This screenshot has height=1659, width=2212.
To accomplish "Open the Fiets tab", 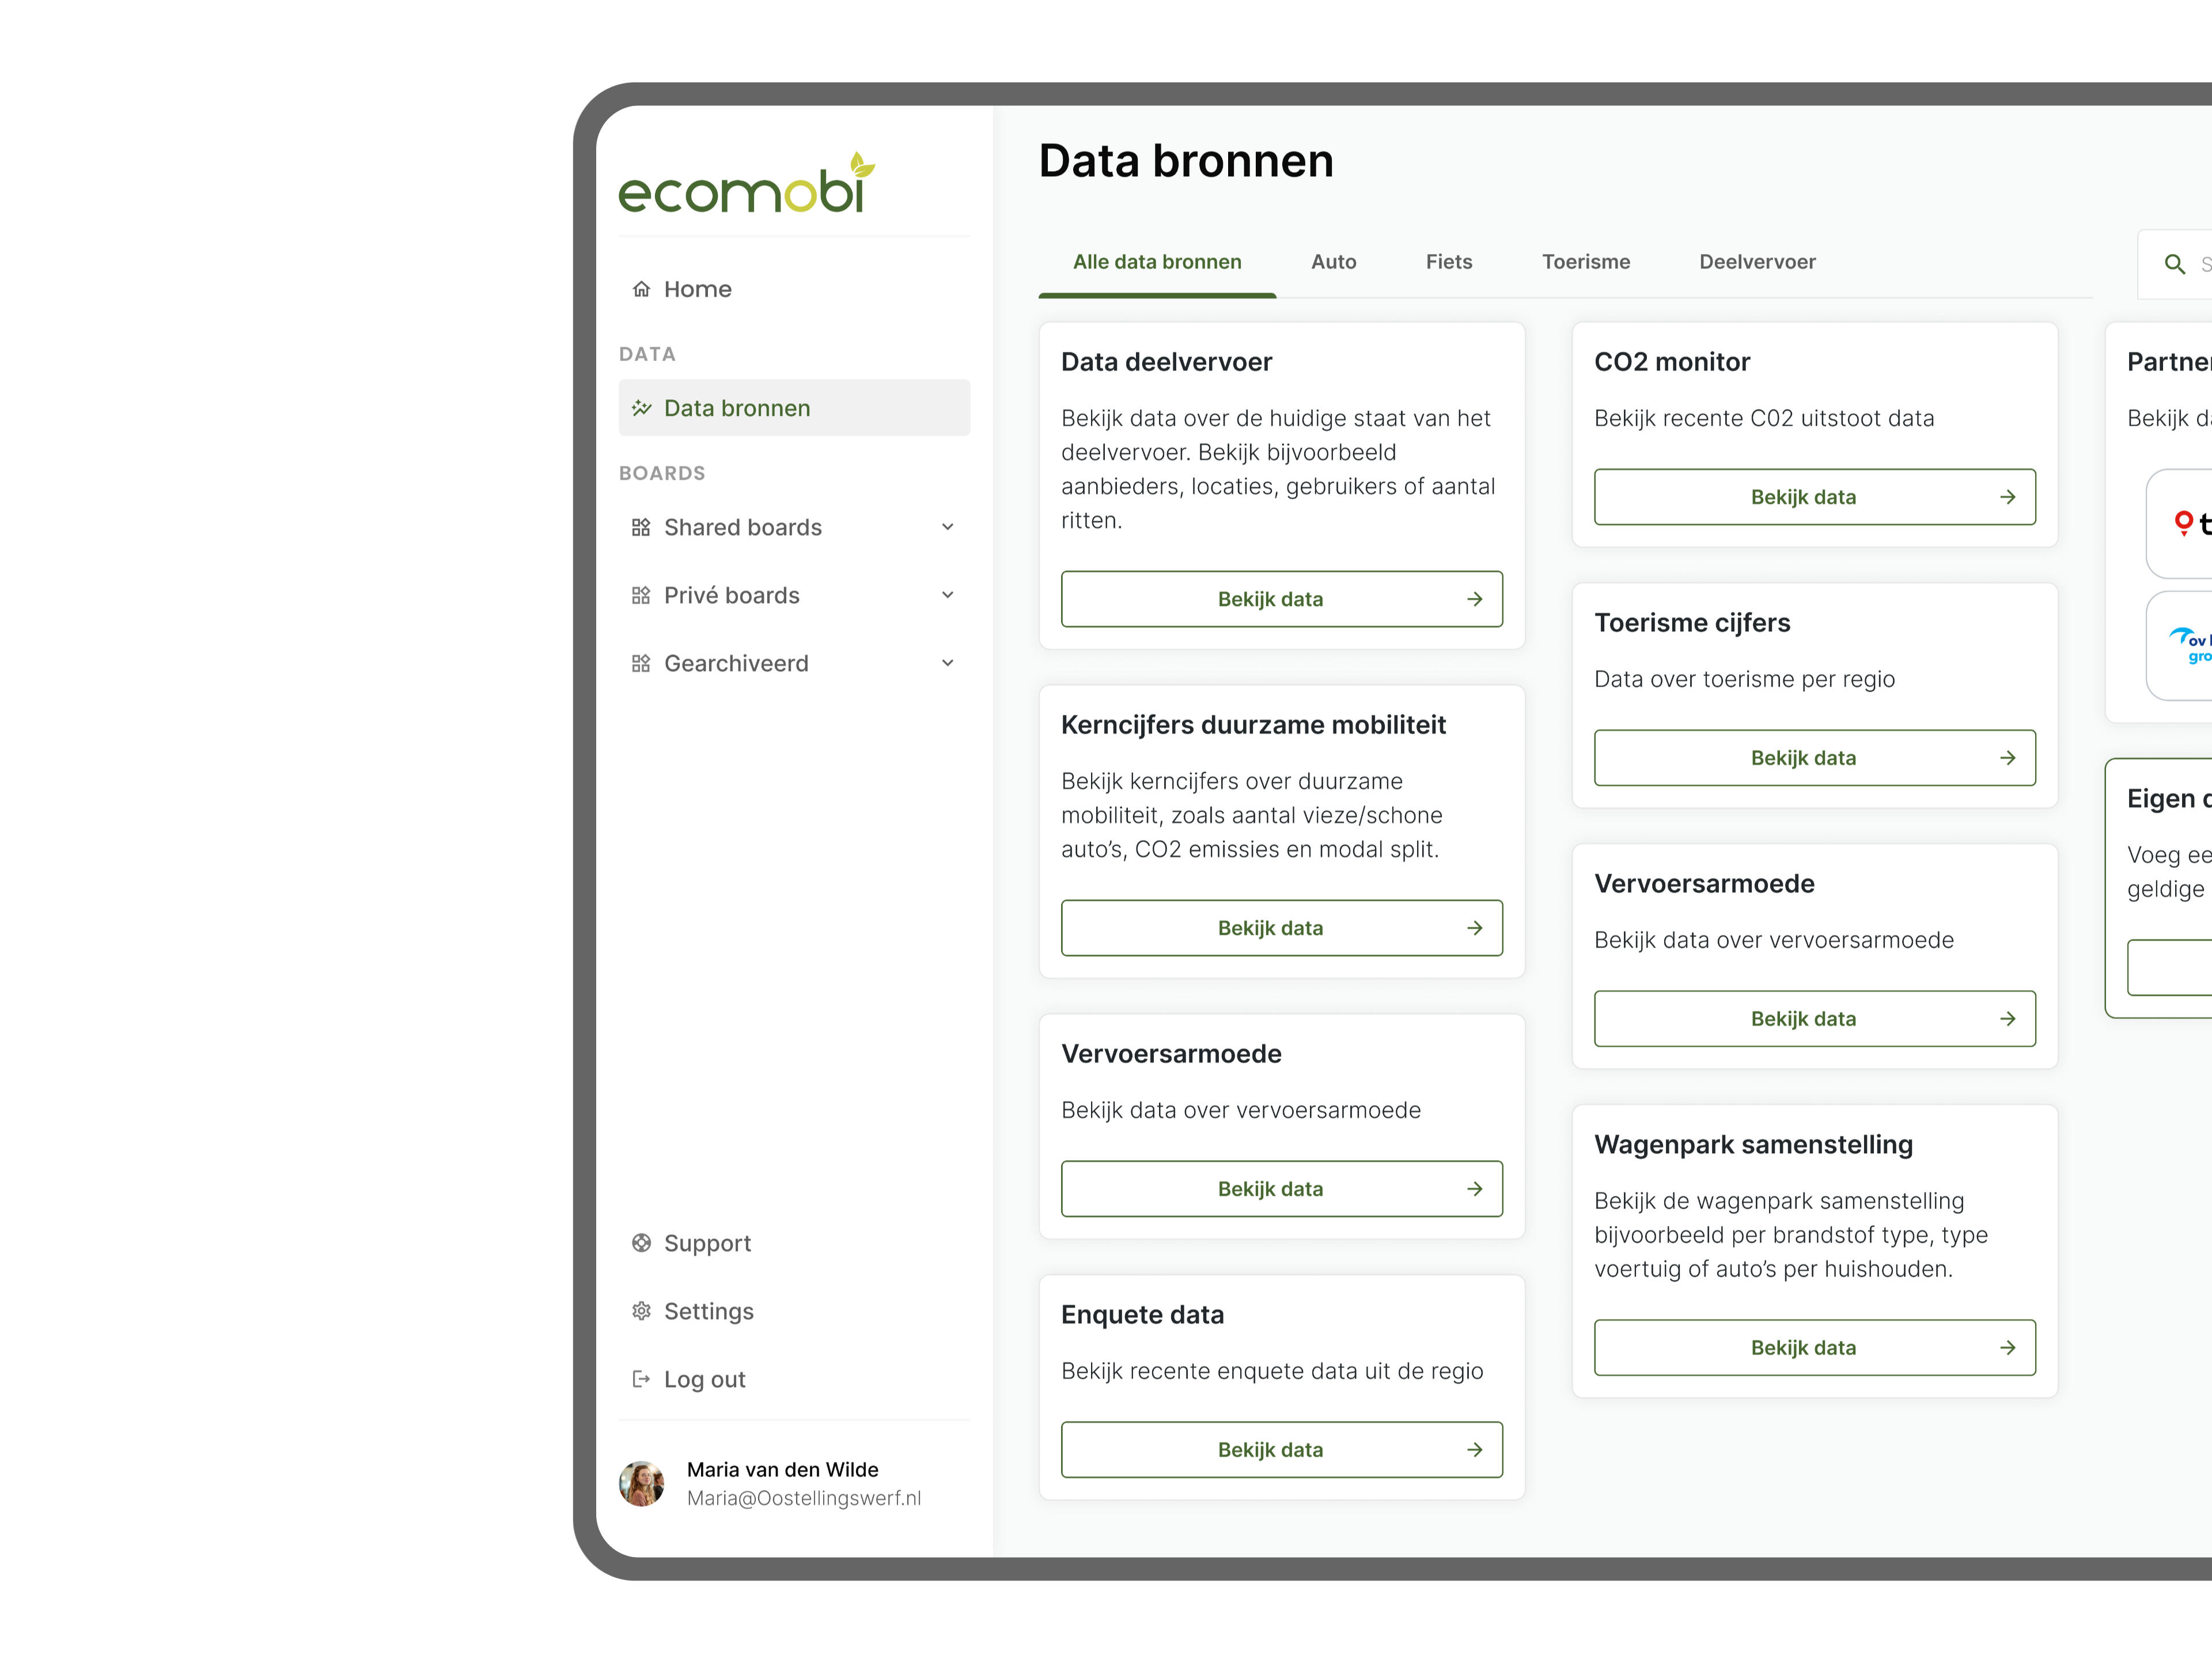I will pyautogui.click(x=1448, y=262).
